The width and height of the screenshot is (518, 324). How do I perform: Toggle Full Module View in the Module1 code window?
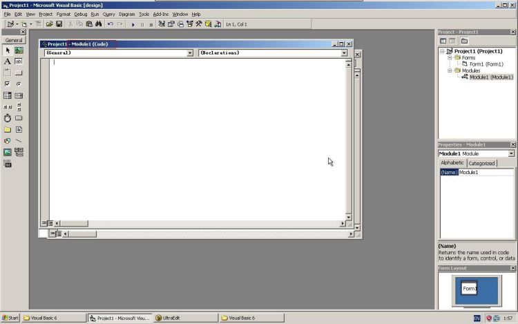pos(50,223)
